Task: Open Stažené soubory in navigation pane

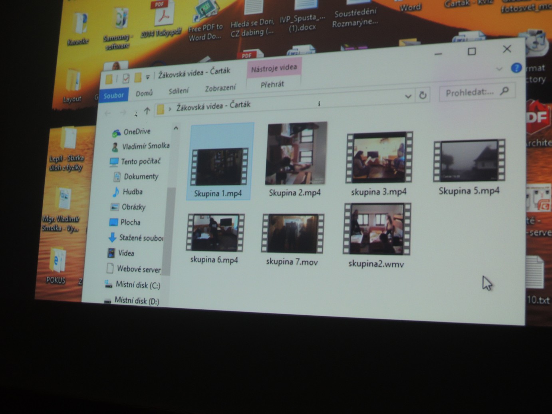Action: [x=136, y=238]
